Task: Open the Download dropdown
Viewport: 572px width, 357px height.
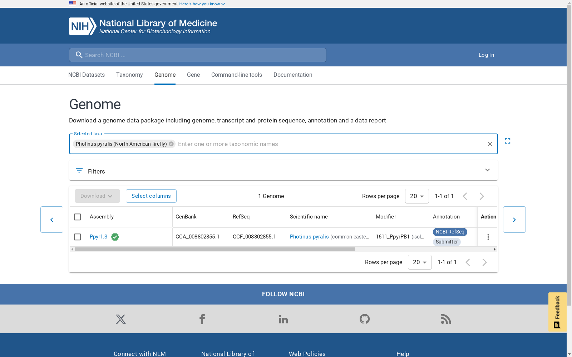Action: (97, 196)
